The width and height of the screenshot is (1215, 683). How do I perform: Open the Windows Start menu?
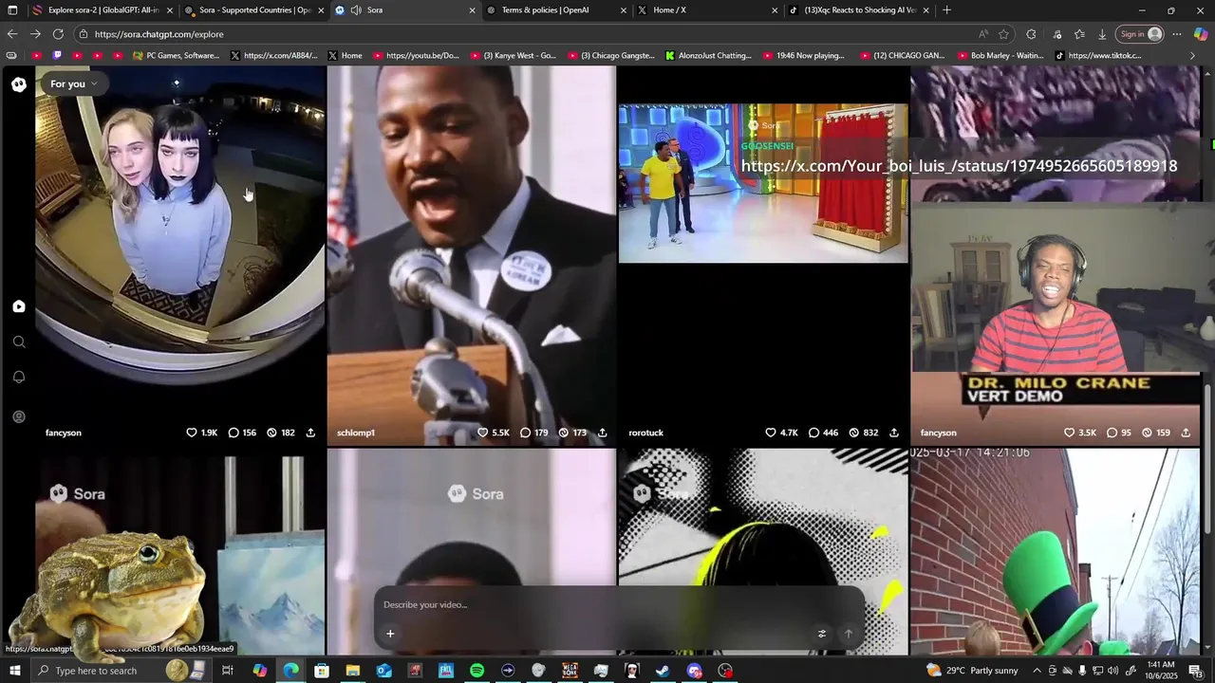coord(14,671)
